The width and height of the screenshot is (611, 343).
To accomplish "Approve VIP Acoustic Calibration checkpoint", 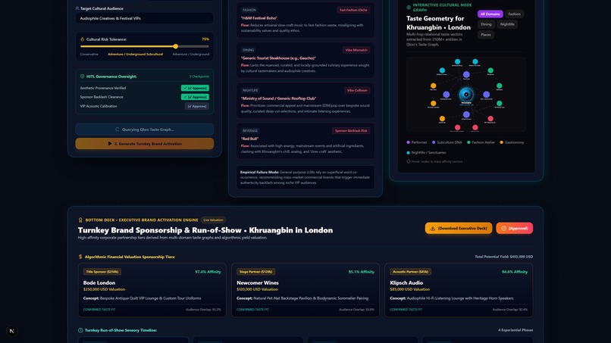I will point(196,106).
